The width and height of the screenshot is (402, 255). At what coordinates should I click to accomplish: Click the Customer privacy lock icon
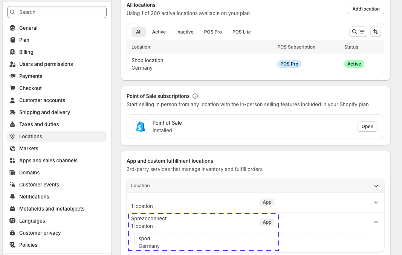[x=12, y=233]
